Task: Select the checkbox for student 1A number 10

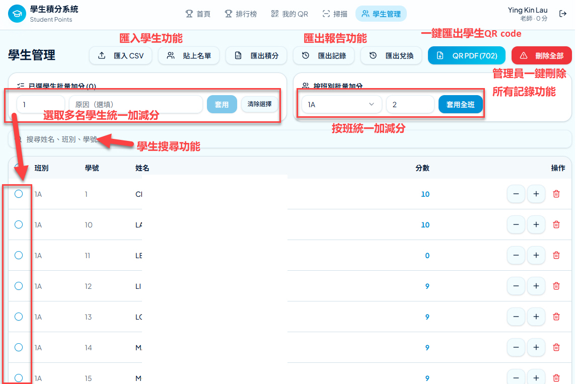Action: click(x=19, y=224)
